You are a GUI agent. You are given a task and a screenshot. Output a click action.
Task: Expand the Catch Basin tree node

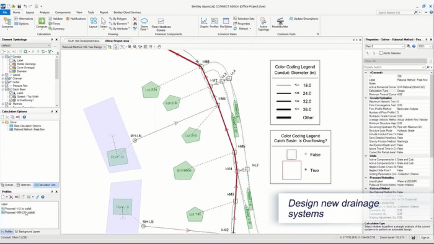pos(3,89)
